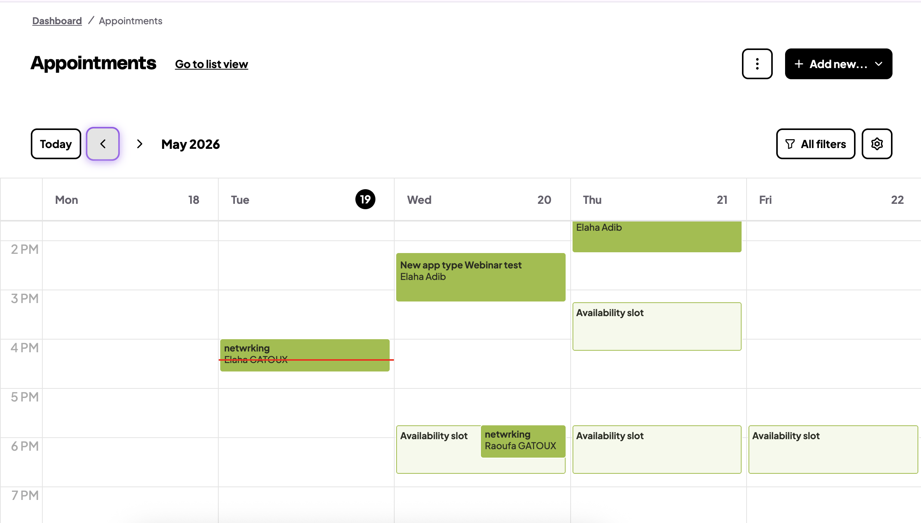Select Wednesday's evening Availability slot
The height and width of the screenshot is (523, 921).
[x=438, y=450]
